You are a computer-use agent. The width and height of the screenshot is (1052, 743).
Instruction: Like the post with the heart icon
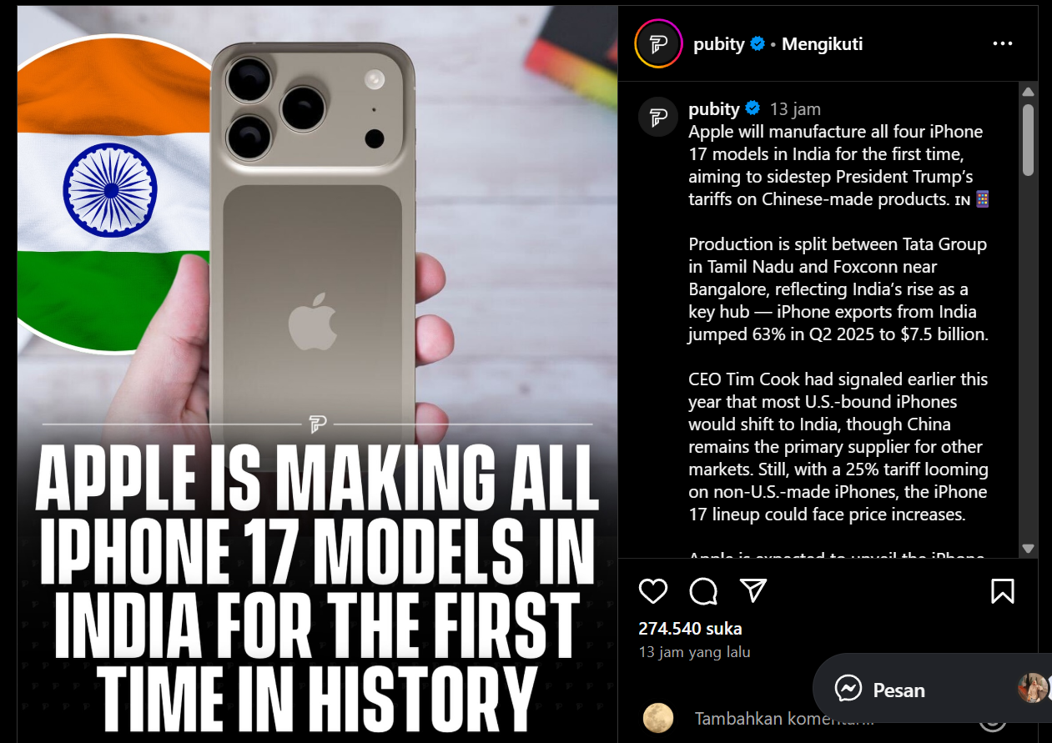(653, 591)
